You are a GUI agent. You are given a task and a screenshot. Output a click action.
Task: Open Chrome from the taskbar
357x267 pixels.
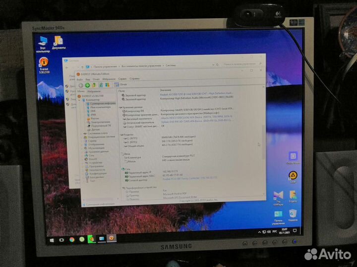pos(72,239)
